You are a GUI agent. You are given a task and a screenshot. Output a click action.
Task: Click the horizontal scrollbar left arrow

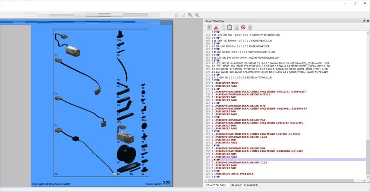pos(206,181)
